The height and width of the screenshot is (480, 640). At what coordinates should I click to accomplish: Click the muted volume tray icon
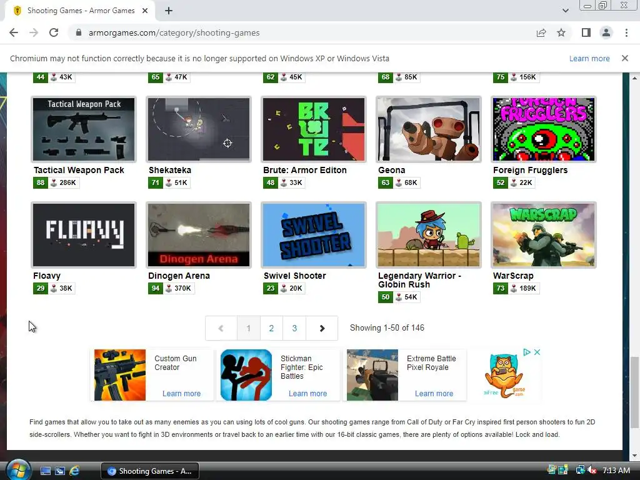click(x=591, y=470)
